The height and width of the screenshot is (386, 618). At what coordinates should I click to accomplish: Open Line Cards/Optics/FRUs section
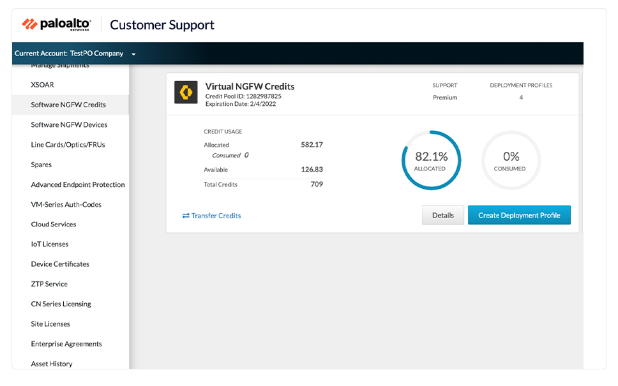pos(68,145)
